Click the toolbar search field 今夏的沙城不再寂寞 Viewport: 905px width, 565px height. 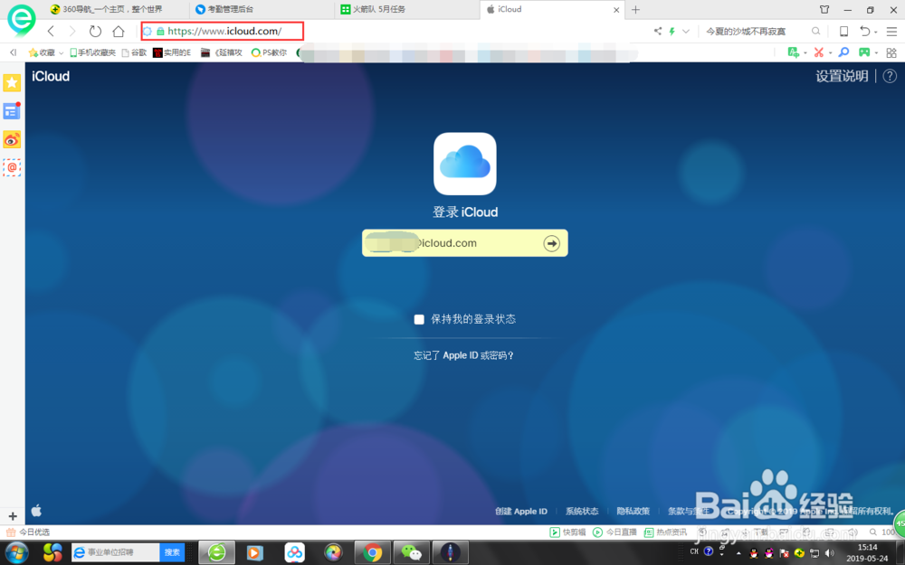click(746, 31)
